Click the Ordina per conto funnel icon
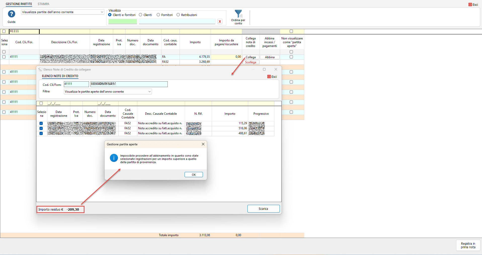482x255 pixels. coord(238,14)
